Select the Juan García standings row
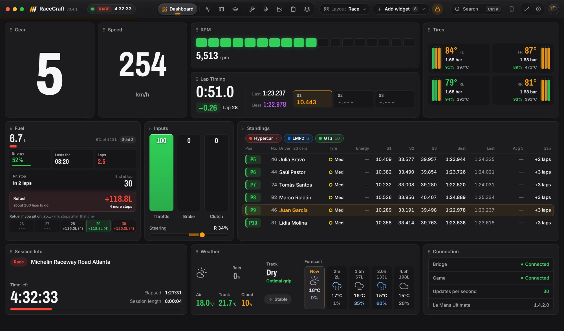 pyautogui.click(x=398, y=210)
